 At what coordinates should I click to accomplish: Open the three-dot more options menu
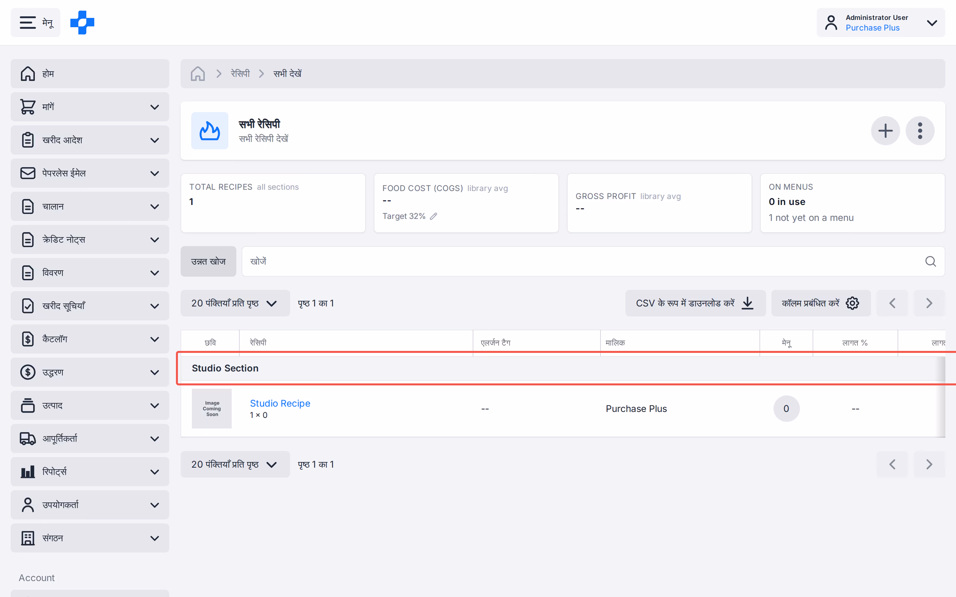coord(920,131)
